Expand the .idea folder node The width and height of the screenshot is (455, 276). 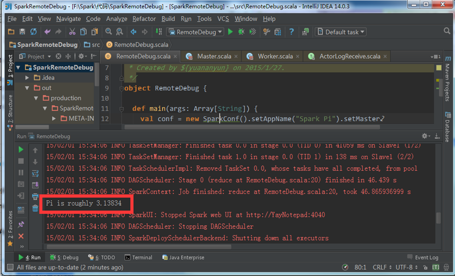tap(27, 78)
